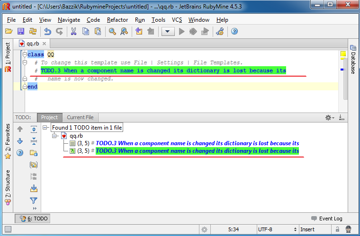
Task: Cut selection with the scissors icon
Action: (x=73, y=31)
